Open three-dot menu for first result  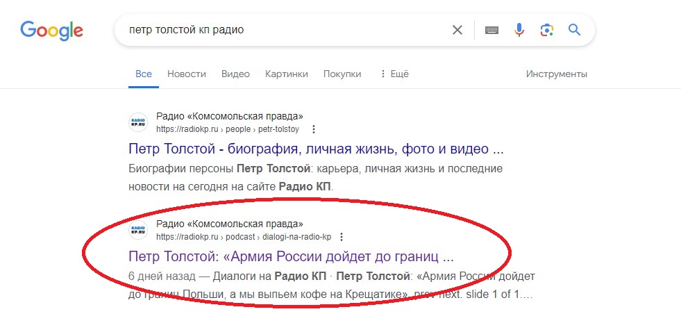tap(314, 129)
